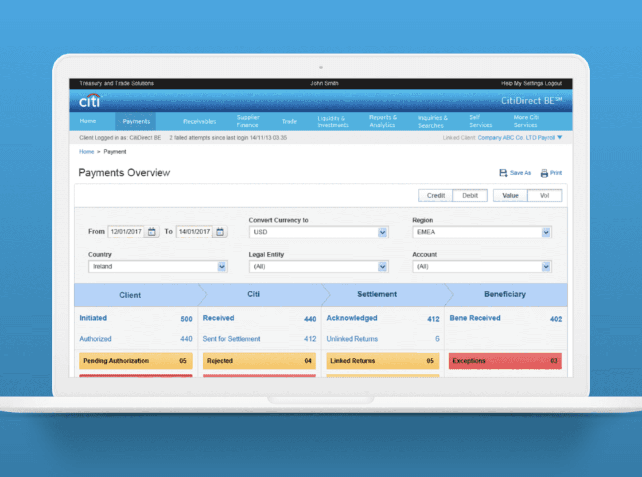Viewport: 642px width, 477px height.
Task: Toggle the Debit filter button
Action: click(470, 195)
